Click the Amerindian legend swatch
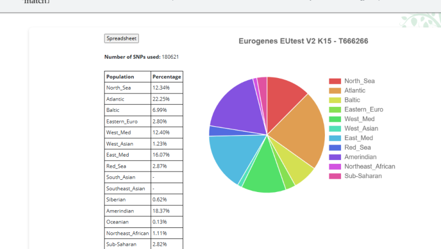This screenshot has width=441, height=249. coord(335,157)
